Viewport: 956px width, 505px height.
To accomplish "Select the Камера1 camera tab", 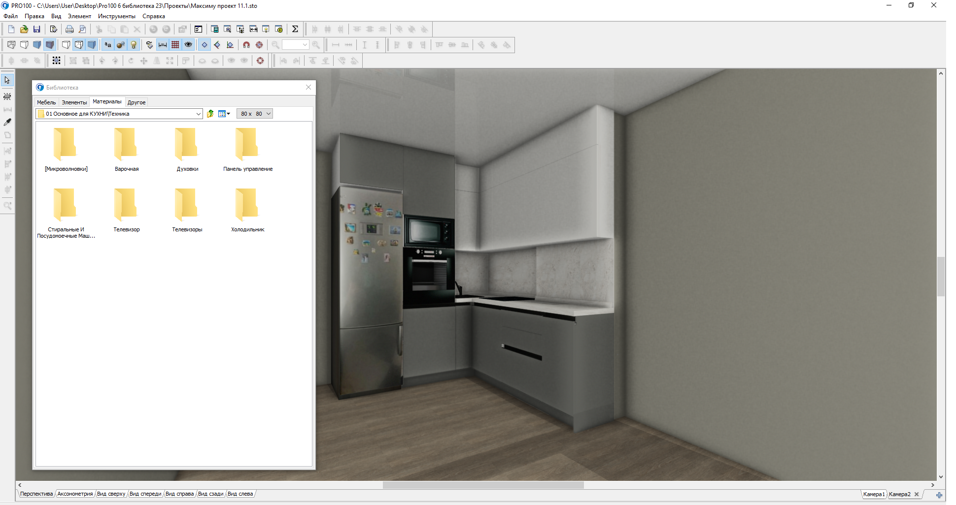I will 874,494.
